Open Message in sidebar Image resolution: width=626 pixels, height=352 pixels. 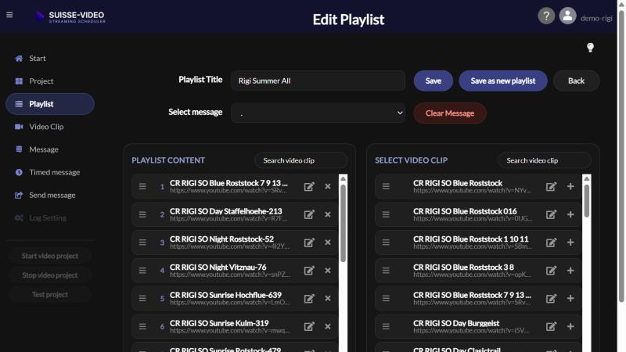coord(50,149)
